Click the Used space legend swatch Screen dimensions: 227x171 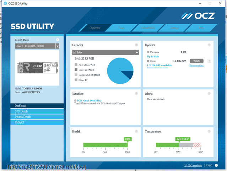point(76,70)
